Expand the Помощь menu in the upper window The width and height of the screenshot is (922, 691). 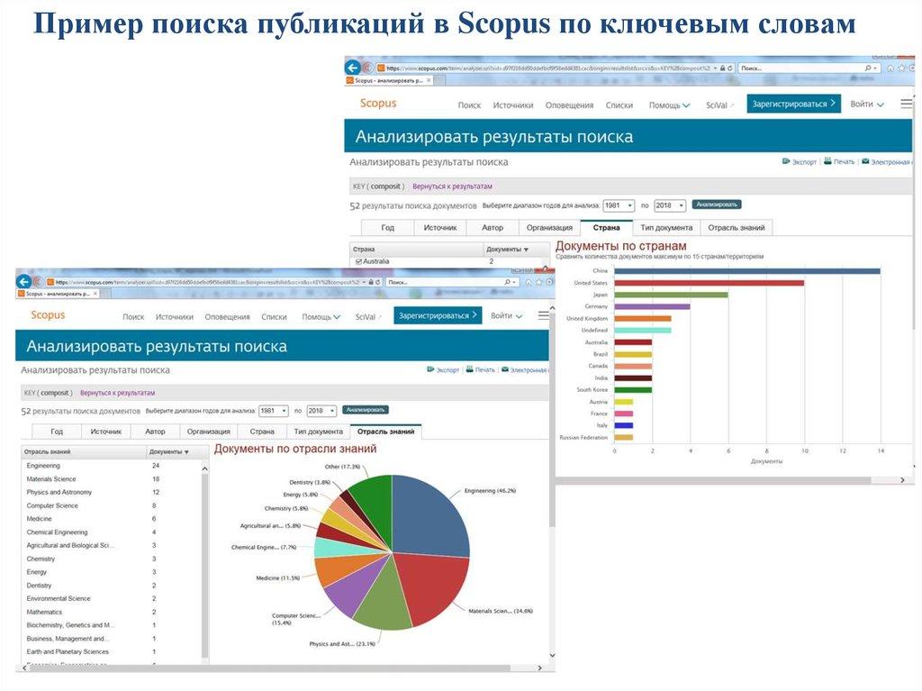(669, 105)
